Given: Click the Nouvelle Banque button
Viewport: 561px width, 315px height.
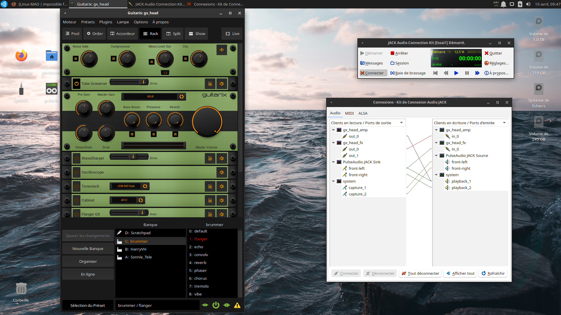Looking at the screenshot, I should click(88, 249).
